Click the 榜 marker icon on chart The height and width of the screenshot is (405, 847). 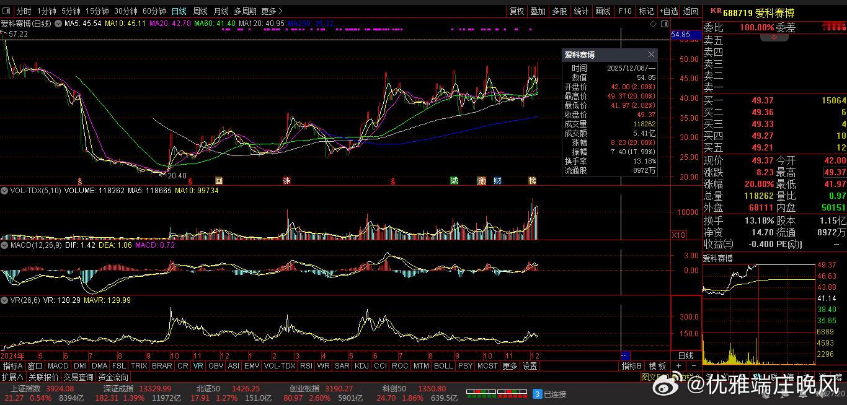click(532, 181)
